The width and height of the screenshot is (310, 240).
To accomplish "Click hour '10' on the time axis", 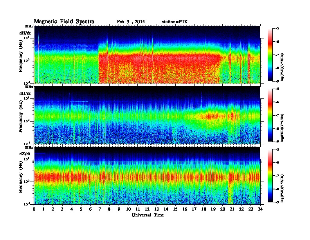I will [128, 209].
